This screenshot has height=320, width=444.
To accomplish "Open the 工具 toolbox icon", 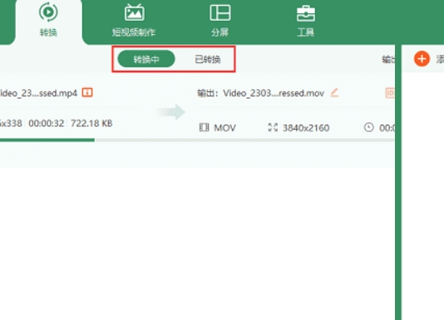I will pos(306,13).
